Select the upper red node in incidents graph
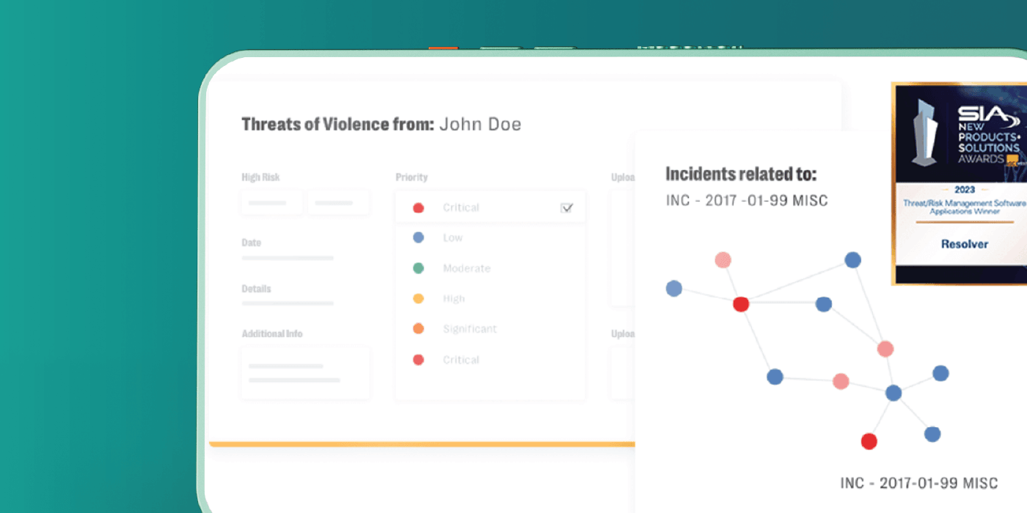This screenshot has width=1027, height=513. pyautogui.click(x=741, y=304)
